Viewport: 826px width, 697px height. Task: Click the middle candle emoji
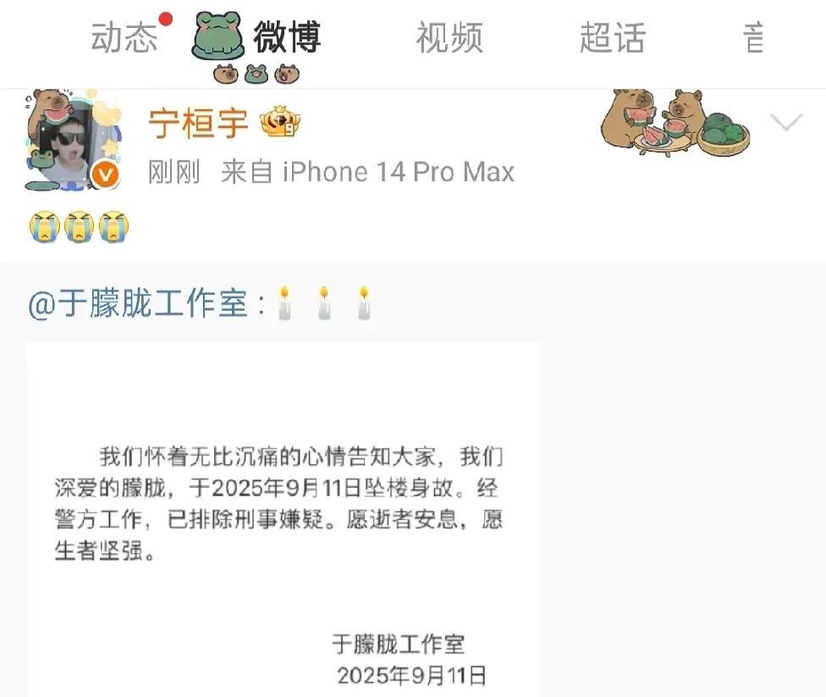click(x=324, y=303)
